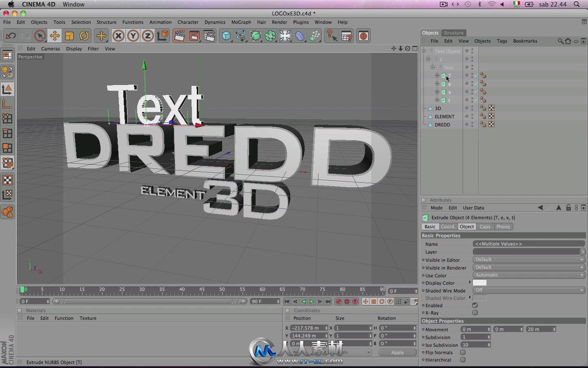The image size is (588, 368).
Task: Toggle Z axis lock
Action: (148, 36)
